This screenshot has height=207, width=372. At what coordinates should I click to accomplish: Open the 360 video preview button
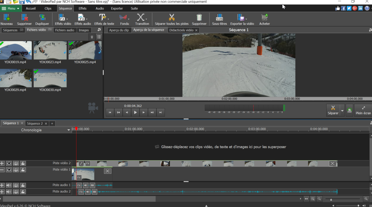[x=349, y=110]
